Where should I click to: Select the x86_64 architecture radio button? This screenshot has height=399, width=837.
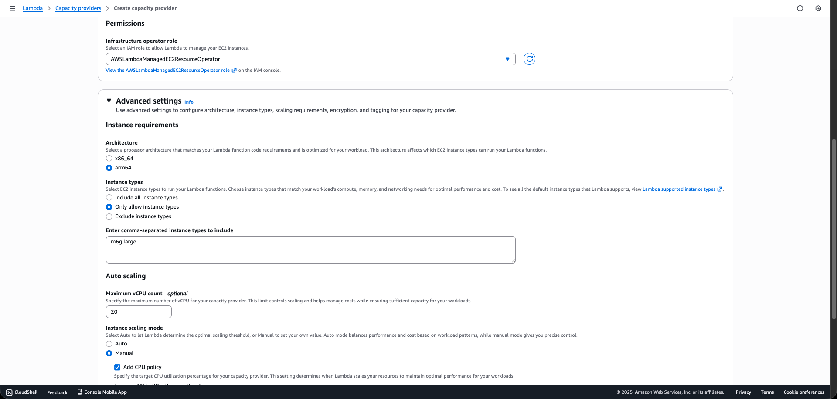pos(109,158)
